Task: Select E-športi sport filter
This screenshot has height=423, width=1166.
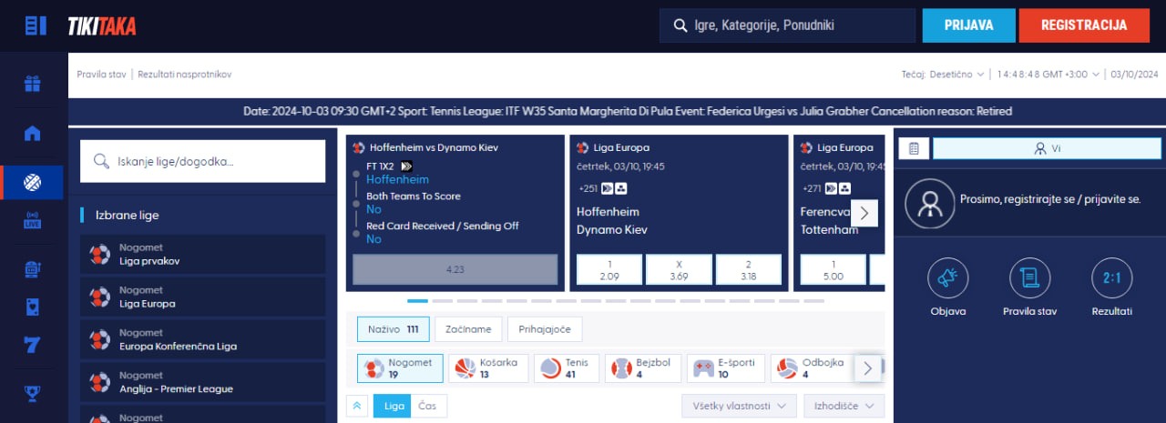Action: [x=726, y=368]
